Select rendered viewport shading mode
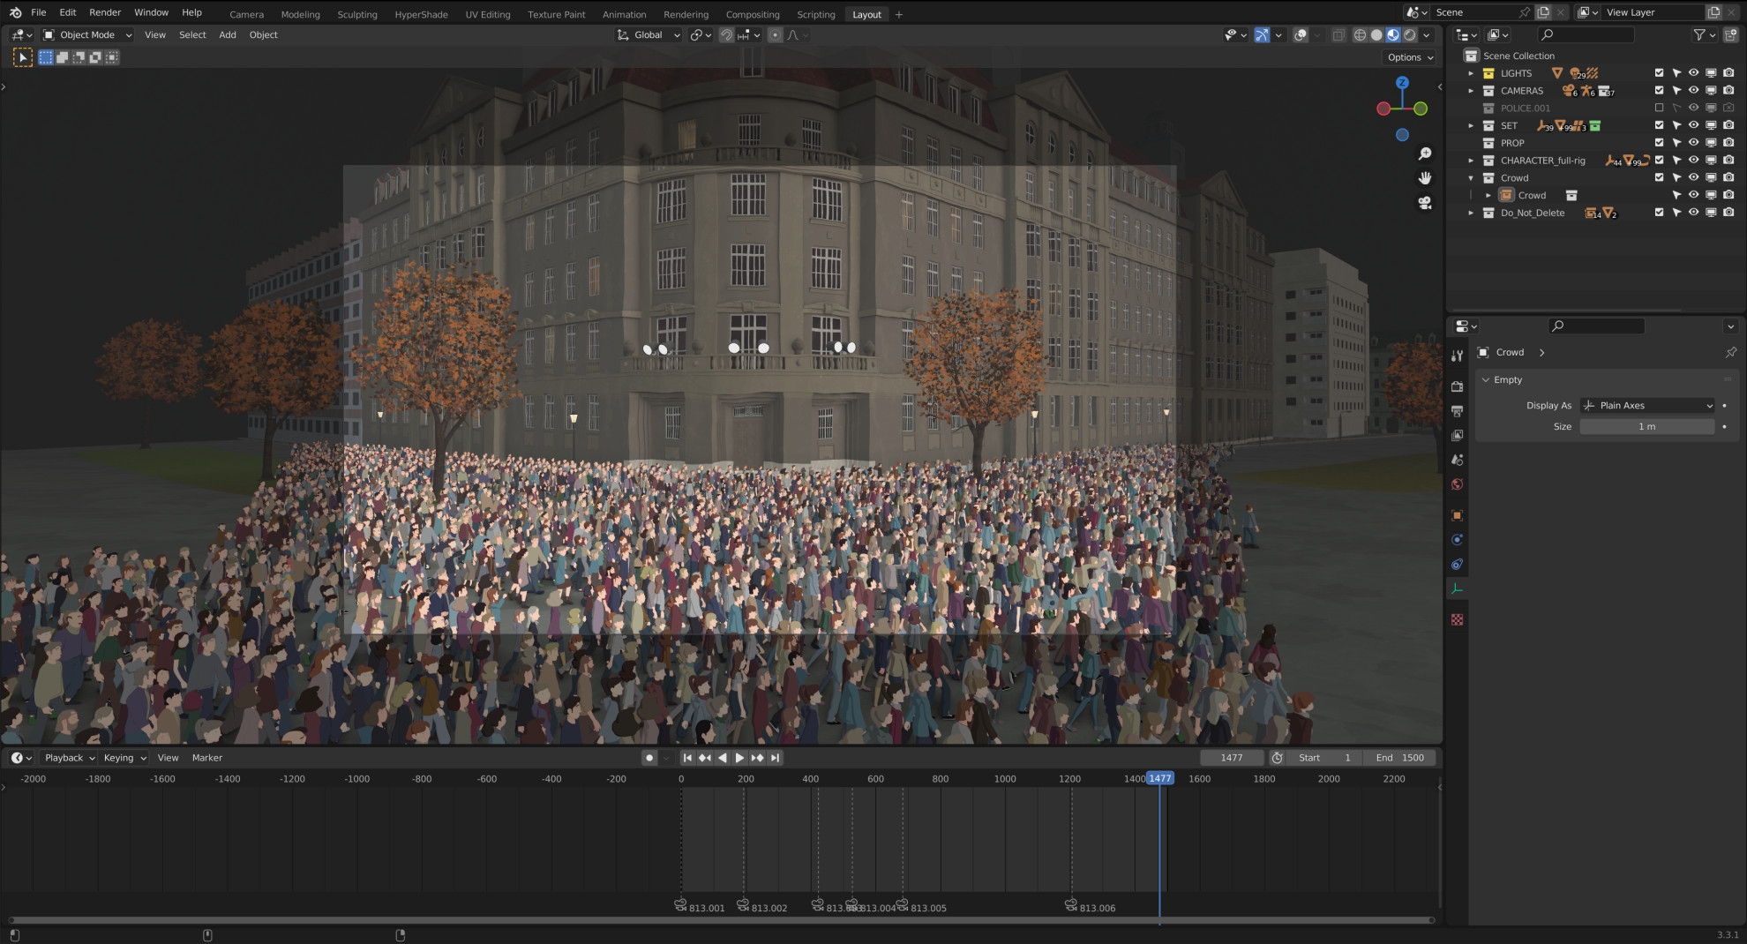 1410,35
